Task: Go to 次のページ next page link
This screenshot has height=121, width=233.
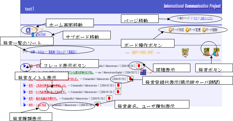Action: [x=207, y=18]
